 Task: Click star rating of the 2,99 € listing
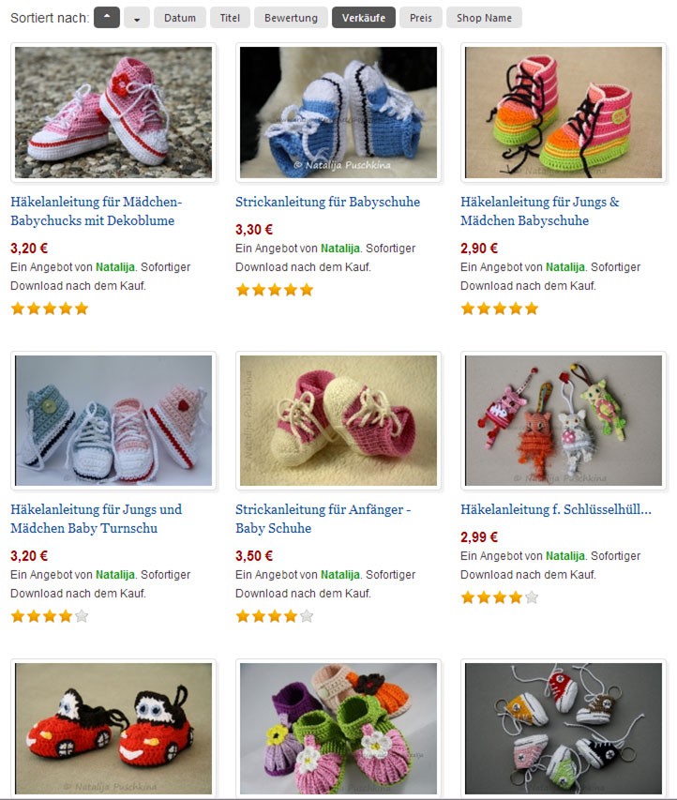pos(499,597)
